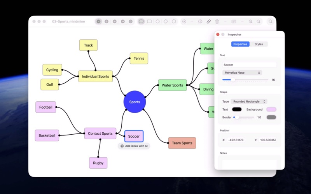Close the Inspector panel
Viewport: 311px width, 194px height.
pyautogui.click(x=218, y=35)
